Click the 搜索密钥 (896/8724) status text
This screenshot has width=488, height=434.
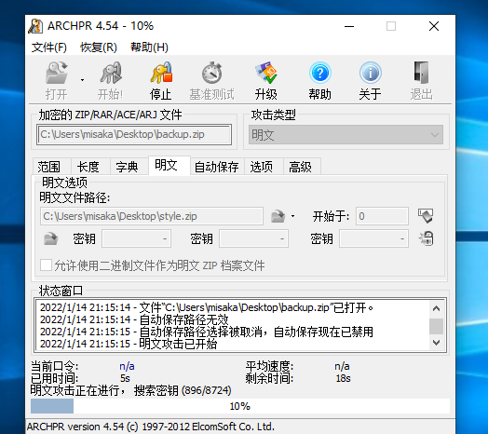point(183,390)
